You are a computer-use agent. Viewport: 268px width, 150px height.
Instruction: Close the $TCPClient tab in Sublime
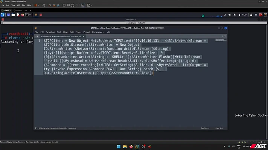(x=84, y=36)
